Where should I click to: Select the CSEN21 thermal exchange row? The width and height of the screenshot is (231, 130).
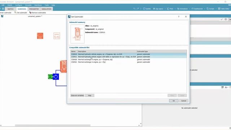128,62
